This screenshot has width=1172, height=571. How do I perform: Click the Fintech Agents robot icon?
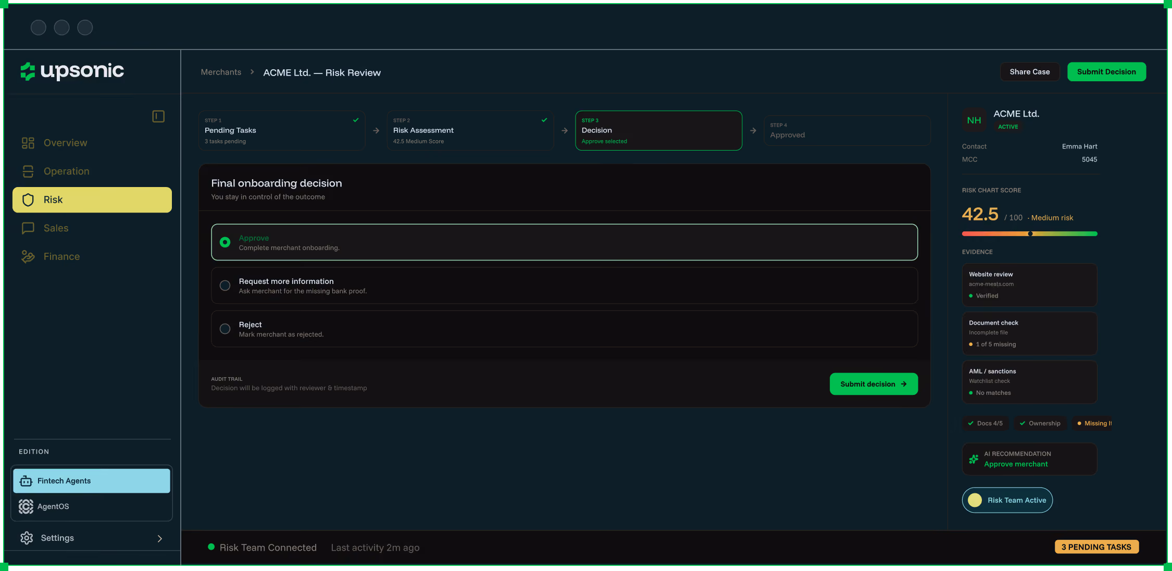pos(26,481)
